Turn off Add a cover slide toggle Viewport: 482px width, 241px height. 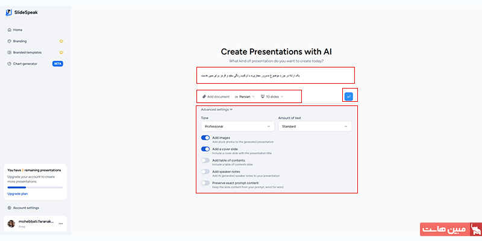[205, 149]
